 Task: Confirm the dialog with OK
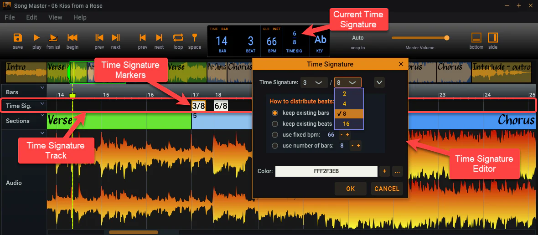351,189
